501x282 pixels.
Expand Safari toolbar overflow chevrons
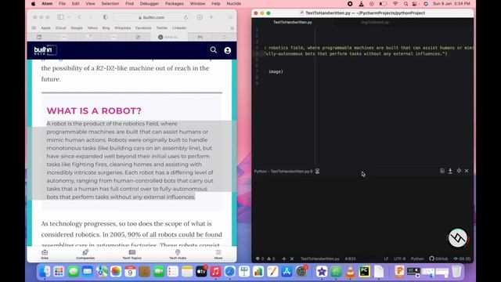pyautogui.click(x=231, y=17)
